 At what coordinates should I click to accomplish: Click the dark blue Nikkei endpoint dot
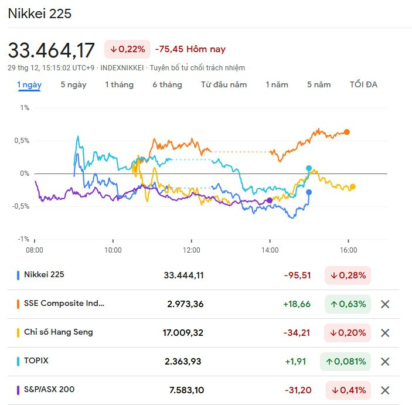(309, 192)
